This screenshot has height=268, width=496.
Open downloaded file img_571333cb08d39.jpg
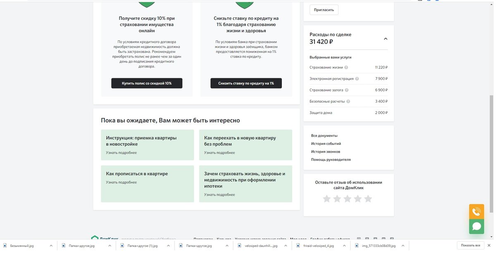(379, 245)
